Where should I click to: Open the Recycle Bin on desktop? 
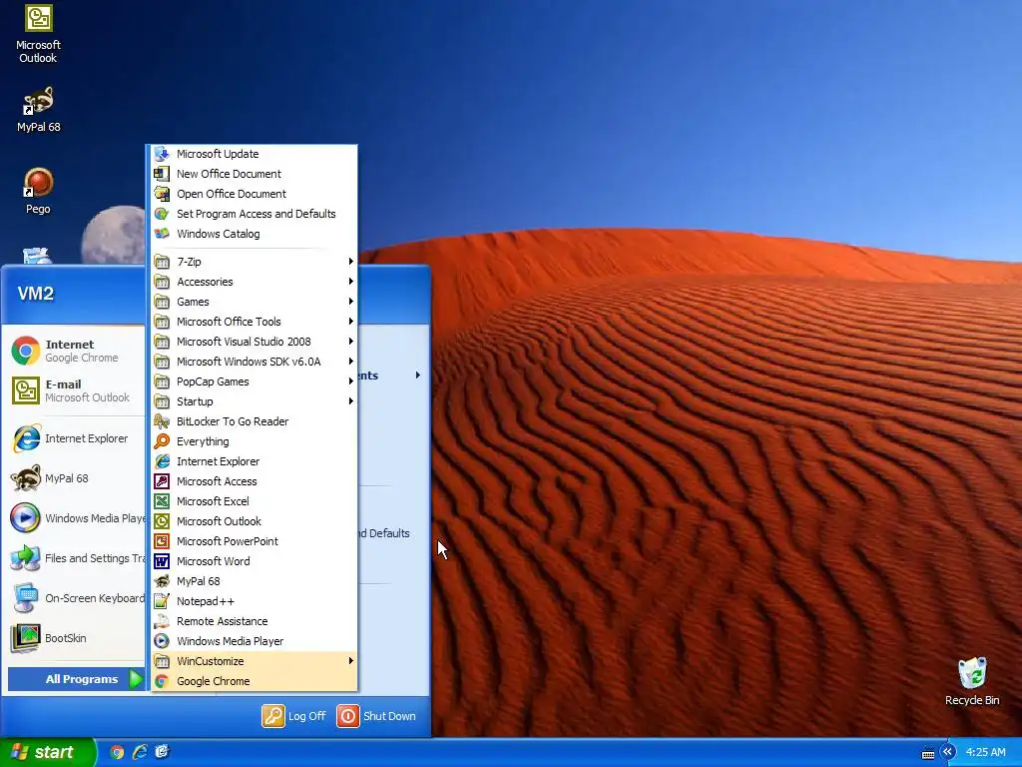tap(972, 681)
